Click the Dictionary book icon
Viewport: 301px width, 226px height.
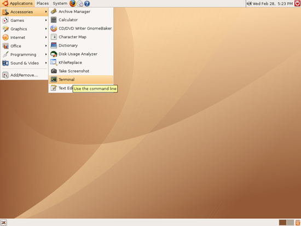(x=54, y=45)
